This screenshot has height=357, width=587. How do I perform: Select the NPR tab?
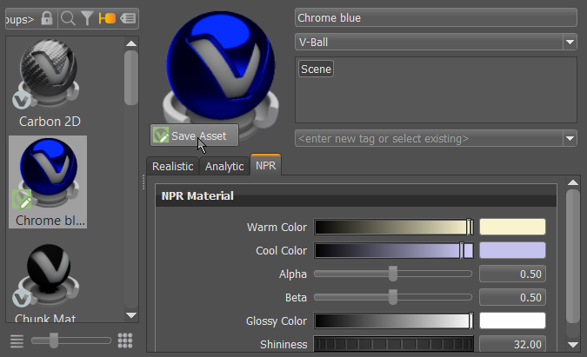[265, 165]
